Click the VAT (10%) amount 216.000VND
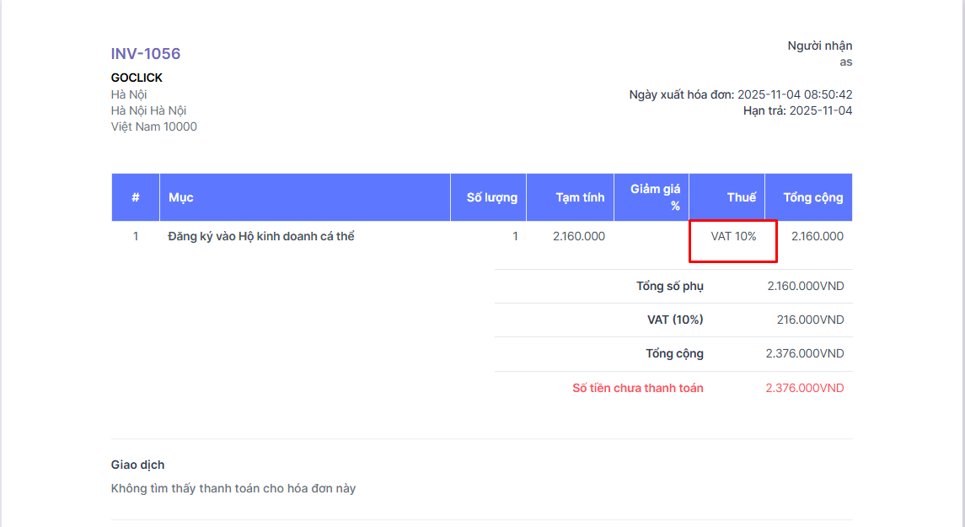Viewport: 965px width, 527px height. click(x=810, y=320)
